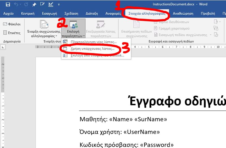
Task: Expand Εισαγωγή πεδίου συγχώνευσης dropdown arrow
Action: [x=210, y=35]
